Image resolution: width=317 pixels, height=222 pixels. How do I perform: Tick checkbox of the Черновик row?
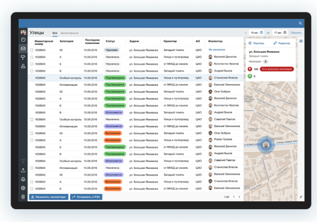click(32, 50)
